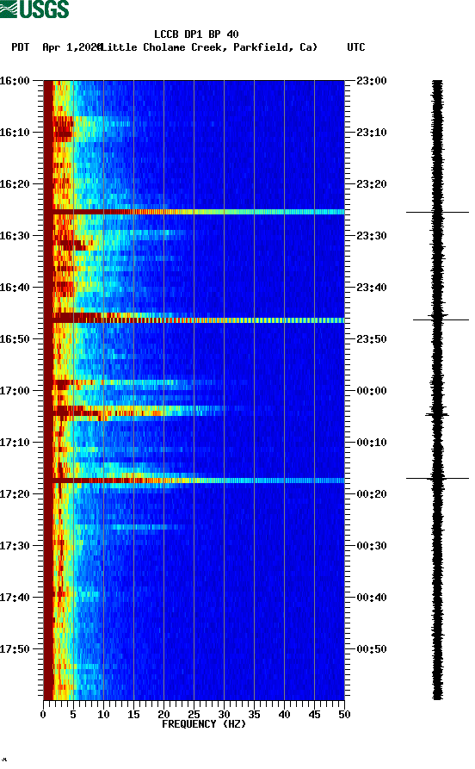The height and width of the screenshot is (769, 475).
Task: Click the 23:50 UTC time label
Action: click(372, 339)
